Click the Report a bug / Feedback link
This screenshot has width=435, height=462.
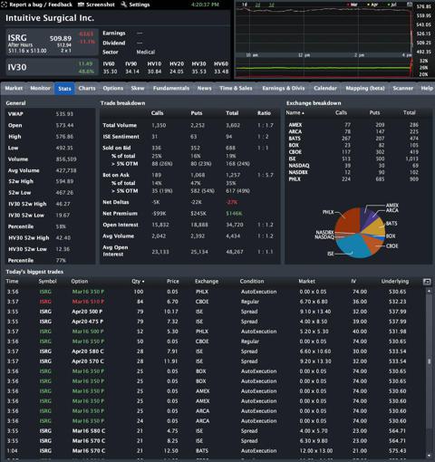coord(41,5)
